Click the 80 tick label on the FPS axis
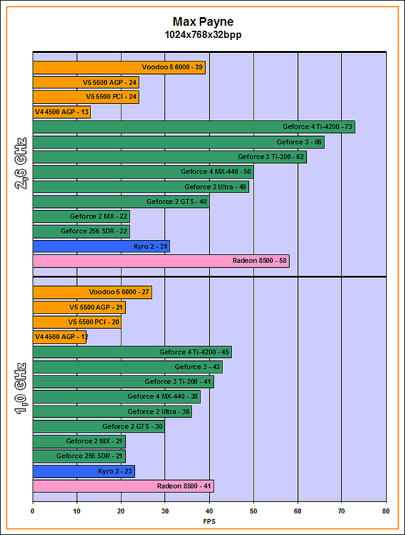The height and width of the screenshot is (535, 405). tap(385, 512)
